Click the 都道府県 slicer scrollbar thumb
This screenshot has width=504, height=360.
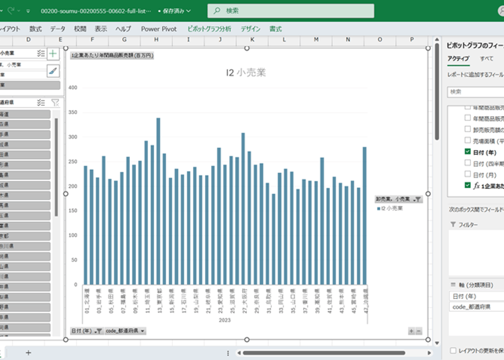(56, 167)
